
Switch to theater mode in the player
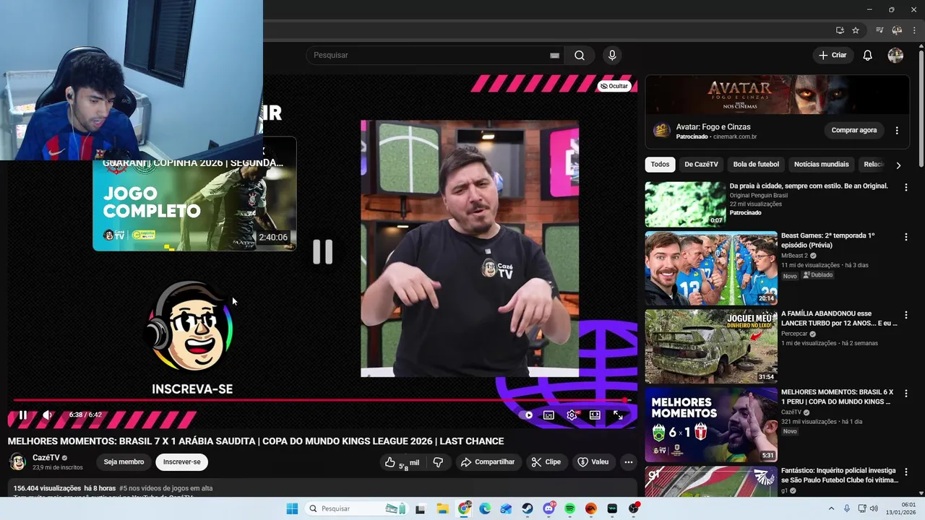point(595,415)
